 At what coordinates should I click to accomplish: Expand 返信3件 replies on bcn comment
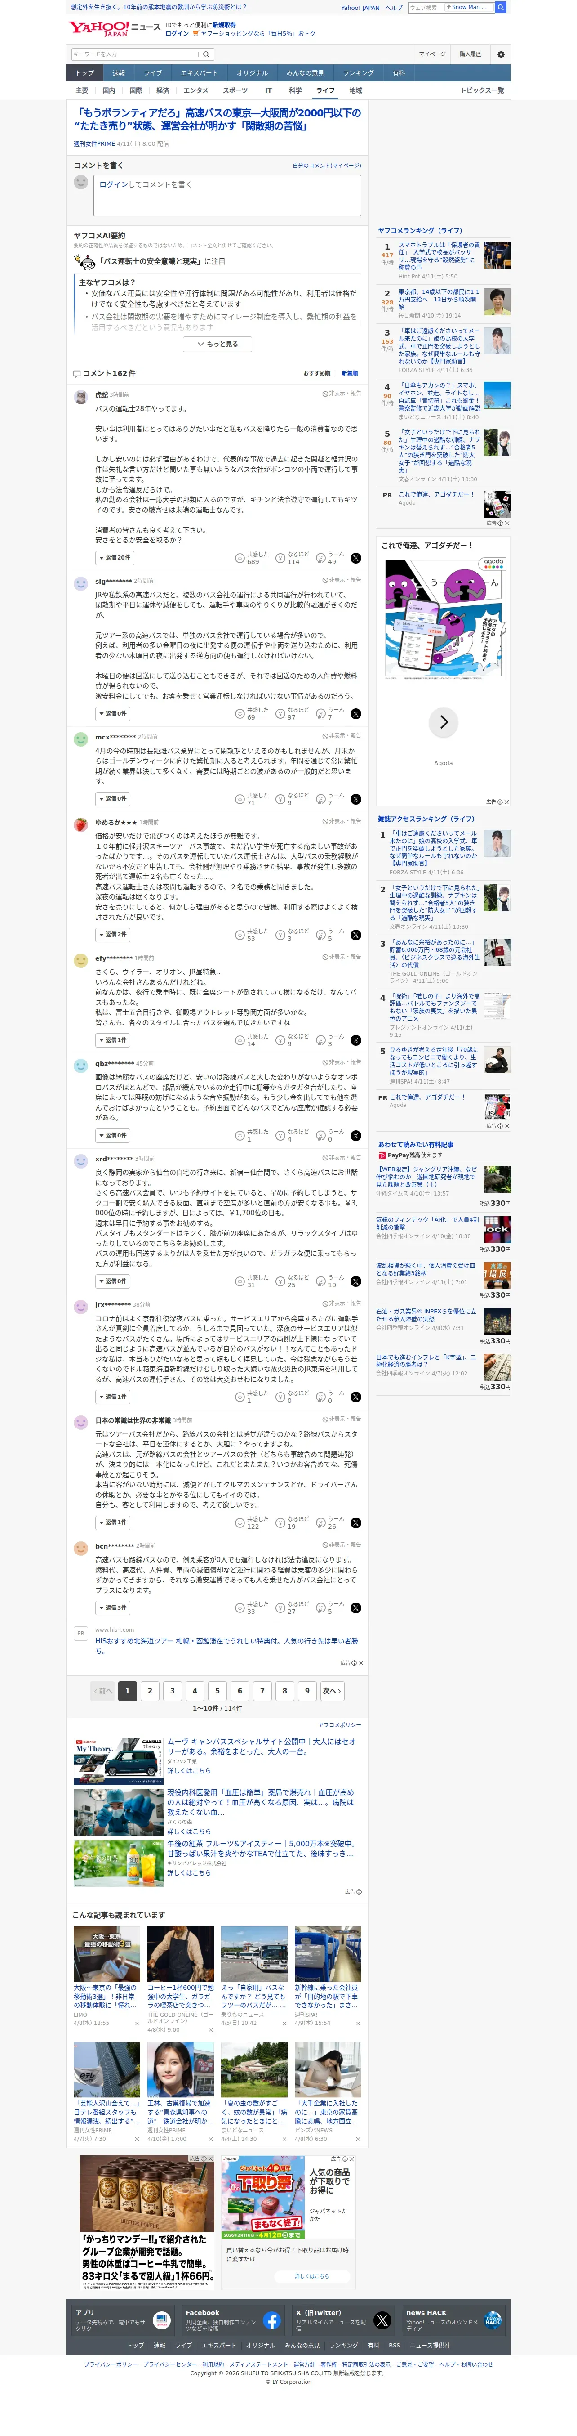(112, 1608)
